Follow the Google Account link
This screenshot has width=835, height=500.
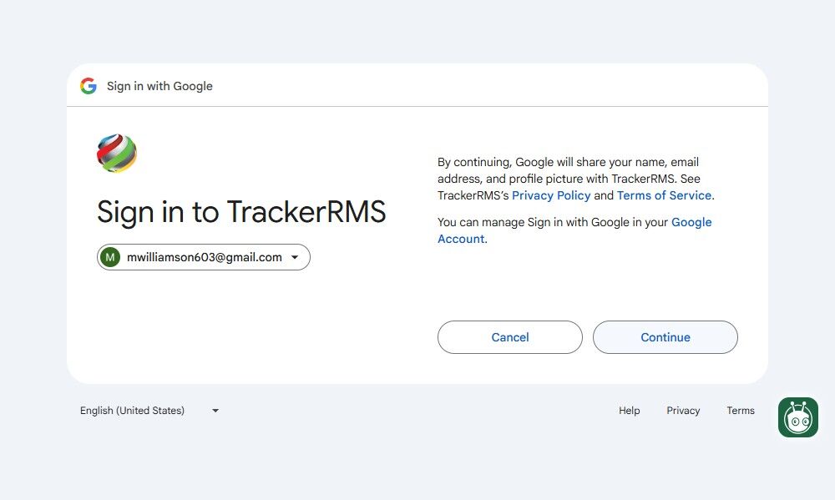691,222
